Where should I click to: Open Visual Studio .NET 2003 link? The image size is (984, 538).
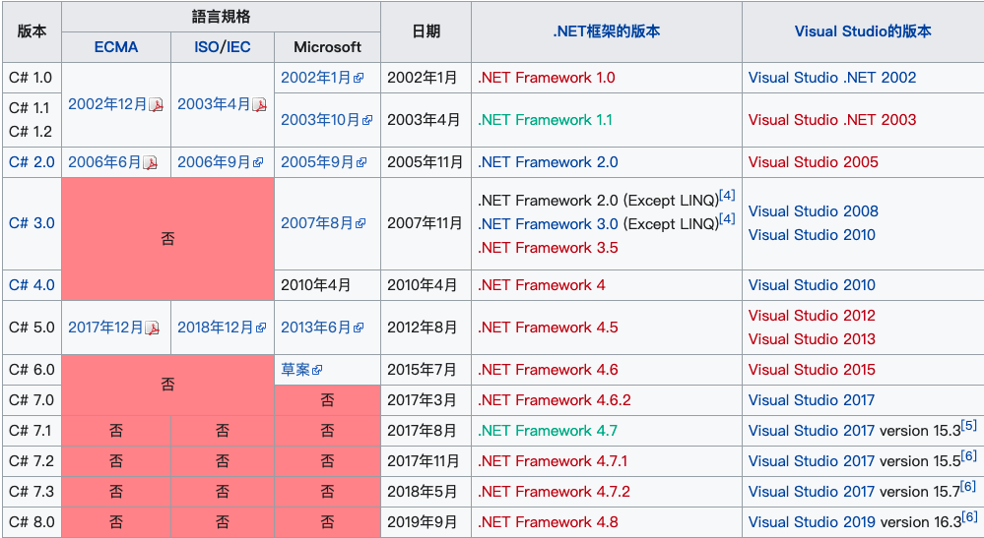coord(832,120)
